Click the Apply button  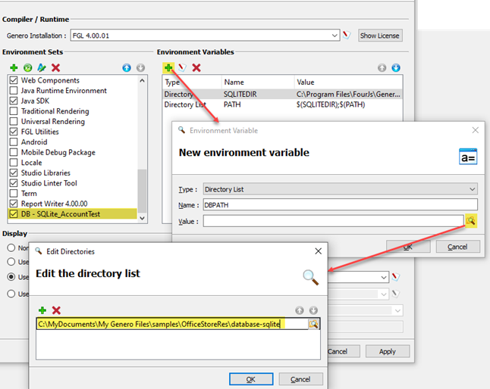[388, 351]
